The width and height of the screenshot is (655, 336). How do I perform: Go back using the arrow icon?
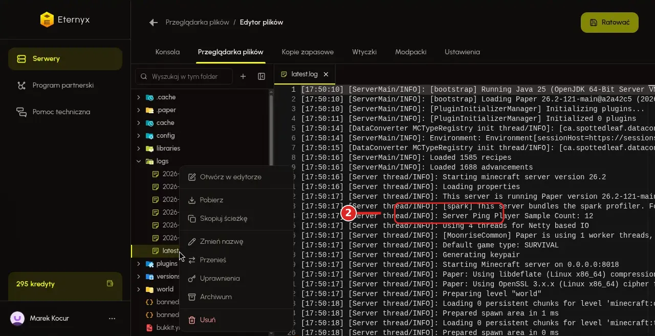pos(153,23)
